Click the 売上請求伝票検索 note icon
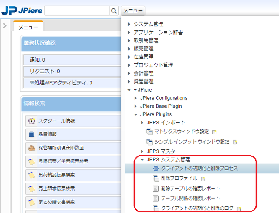Screen dimensions: 279x213 click(x=32, y=188)
